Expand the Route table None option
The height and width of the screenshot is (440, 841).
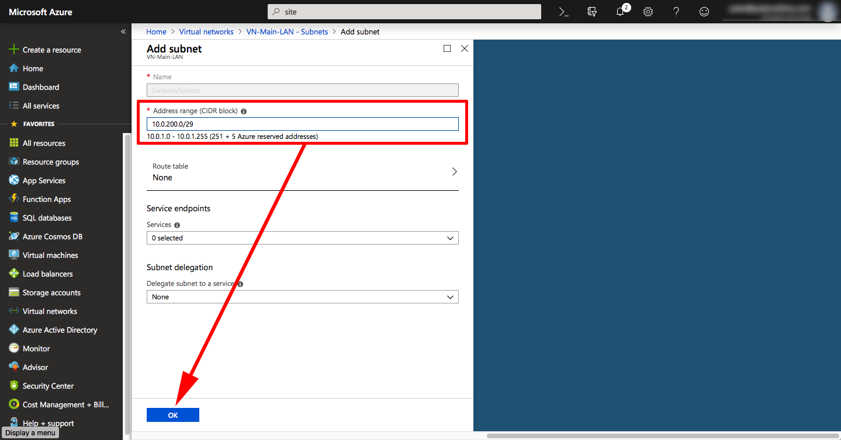tap(302, 172)
